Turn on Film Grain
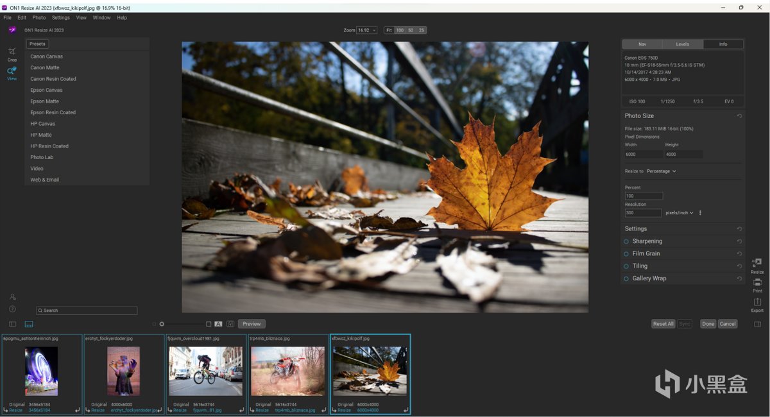Screen dimensions: 770x417 click(626, 253)
